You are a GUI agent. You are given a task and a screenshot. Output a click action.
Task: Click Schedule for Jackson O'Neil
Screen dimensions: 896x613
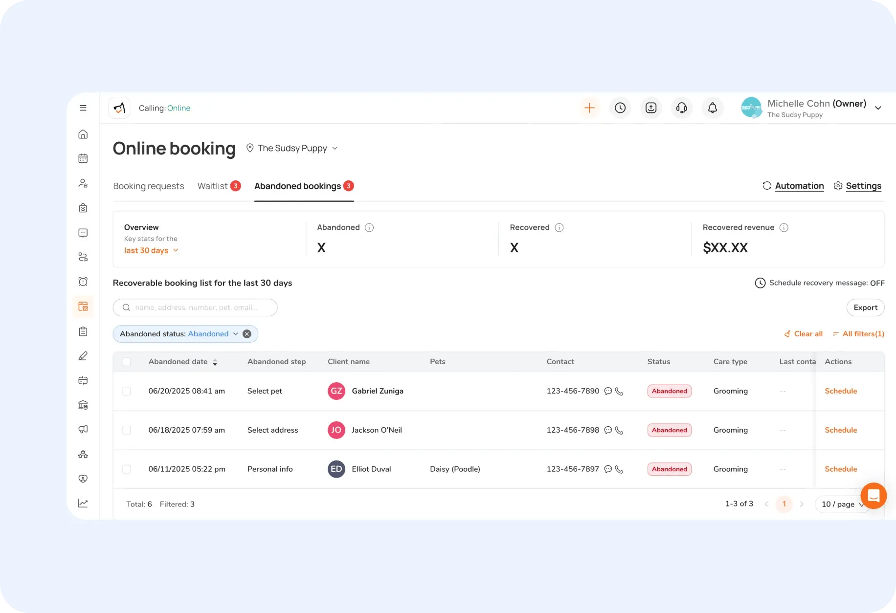click(841, 430)
